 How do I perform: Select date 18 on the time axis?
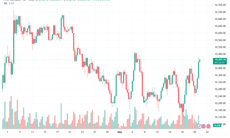point(182,132)
